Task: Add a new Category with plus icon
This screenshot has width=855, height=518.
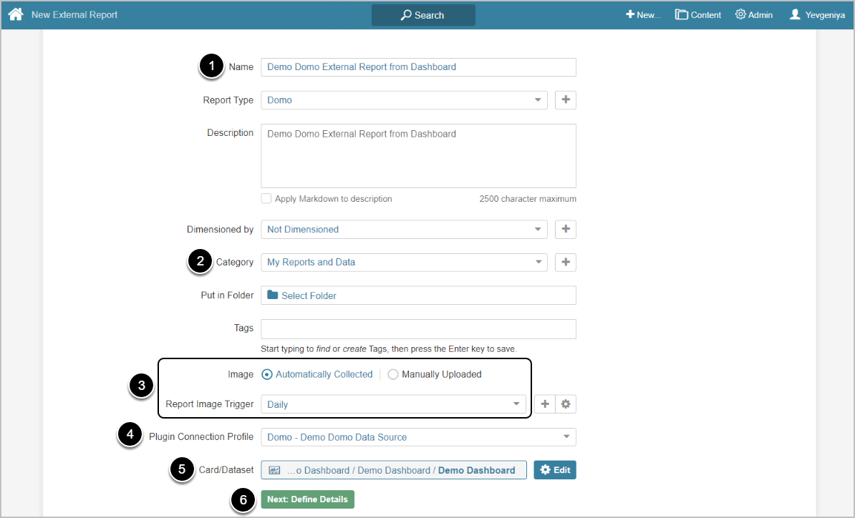Action: click(566, 262)
